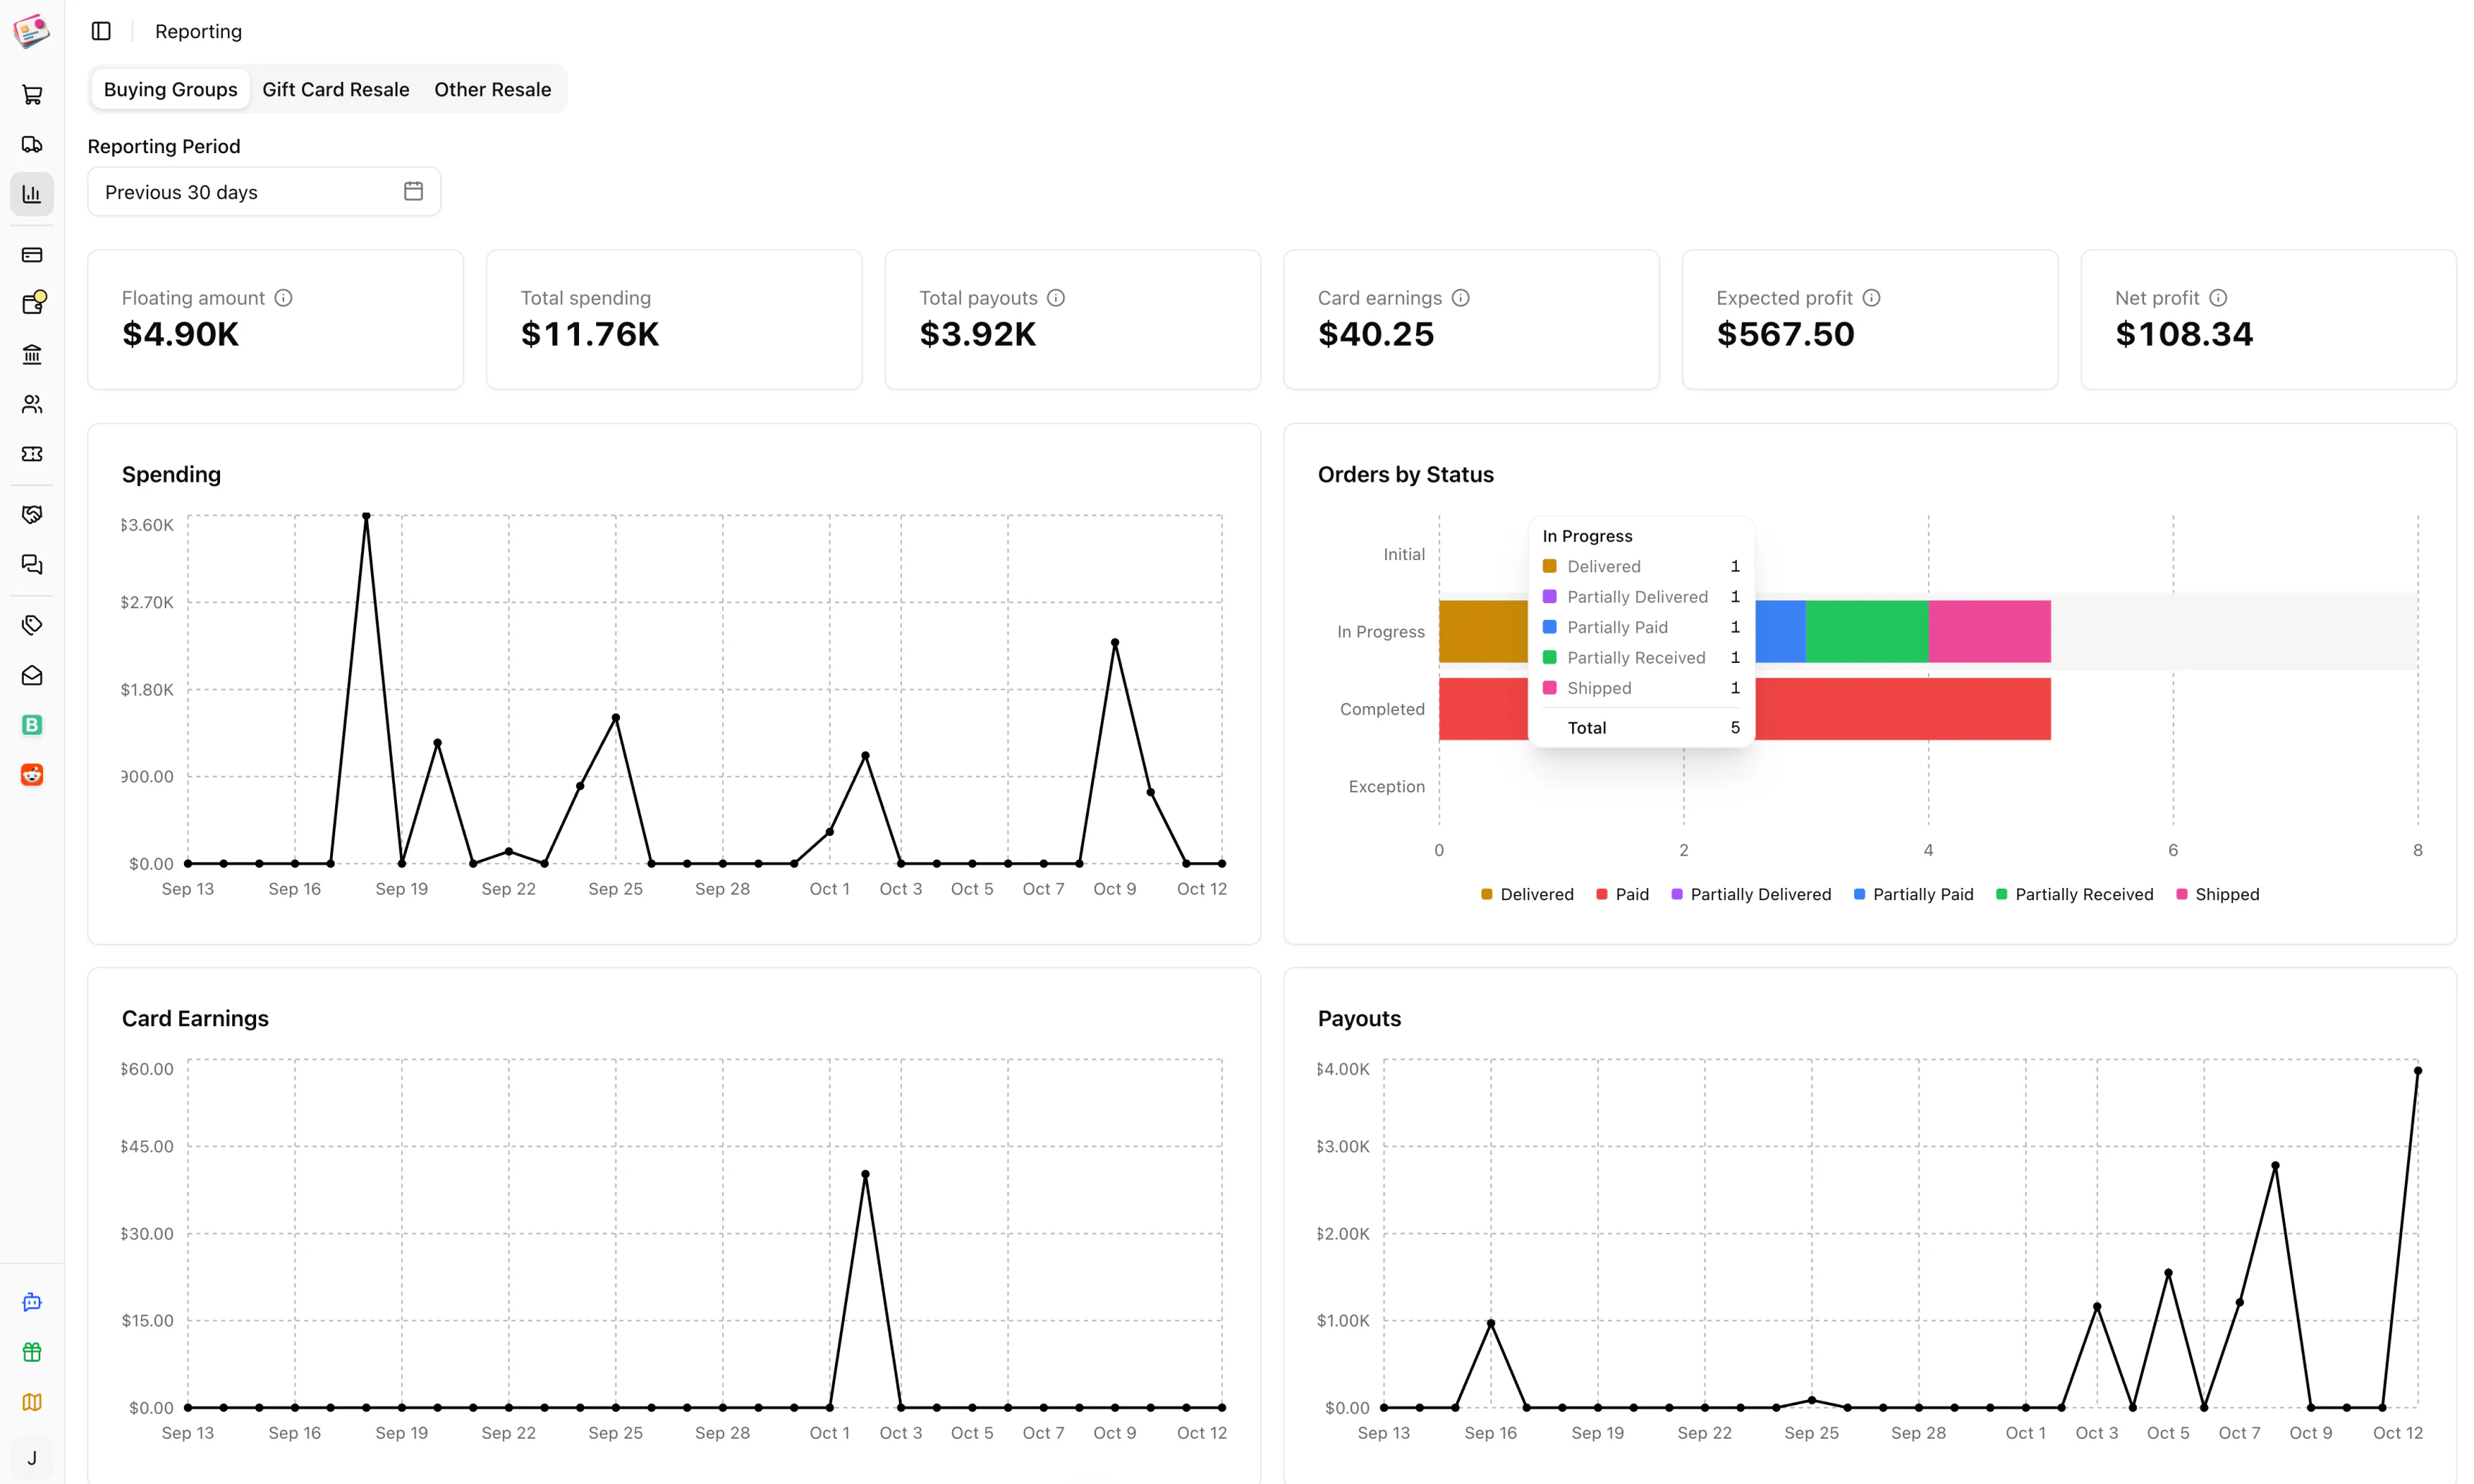Click the Floating amount info icon
Viewport: 2474px width, 1484px height.
(x=284, y=298)
